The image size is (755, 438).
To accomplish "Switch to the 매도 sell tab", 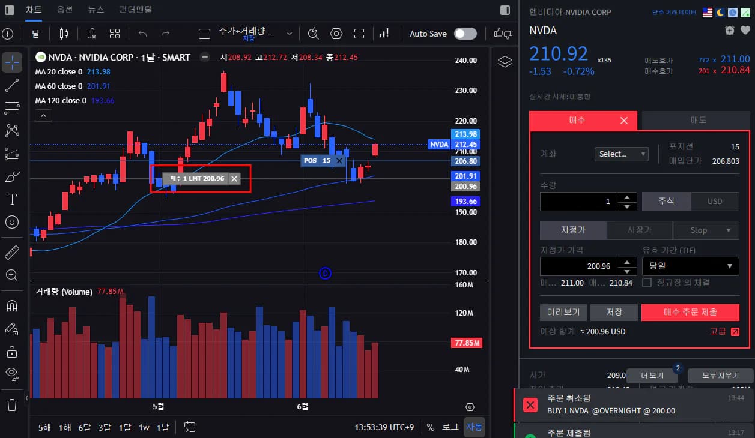I will 696,121.
